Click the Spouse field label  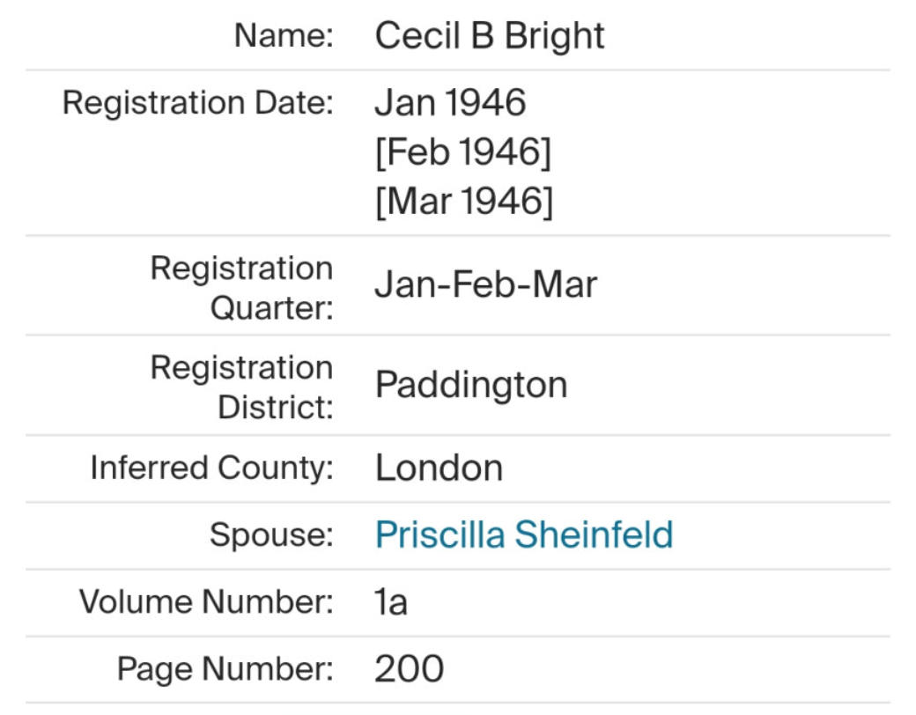pos(271,535)
